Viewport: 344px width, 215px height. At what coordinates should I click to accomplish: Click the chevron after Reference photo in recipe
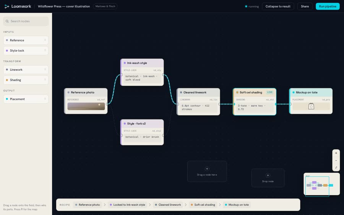coord(105,205)
